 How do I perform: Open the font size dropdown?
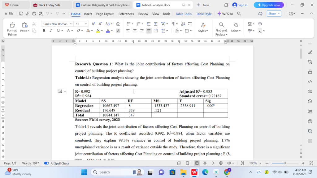86,24
